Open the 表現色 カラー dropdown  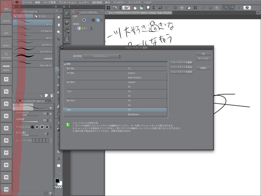[x=84, y=28]
